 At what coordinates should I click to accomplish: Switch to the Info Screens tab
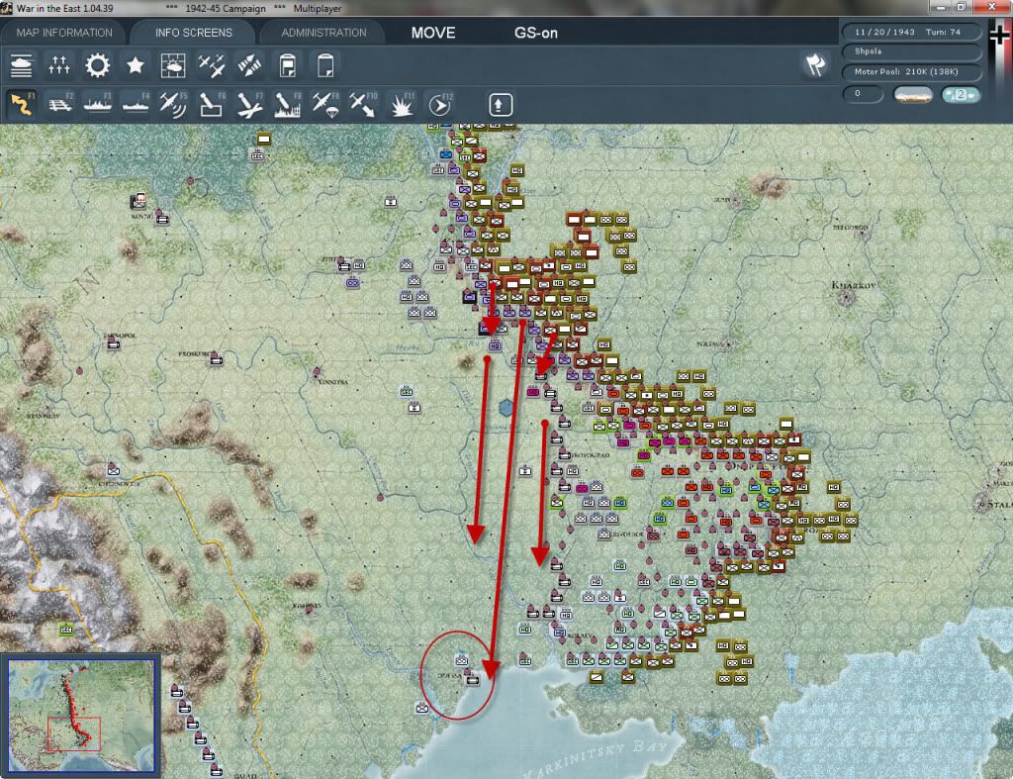click(193, 33)
